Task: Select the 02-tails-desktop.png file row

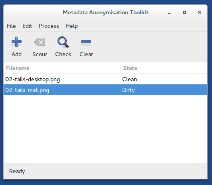Action: (105, 79)
